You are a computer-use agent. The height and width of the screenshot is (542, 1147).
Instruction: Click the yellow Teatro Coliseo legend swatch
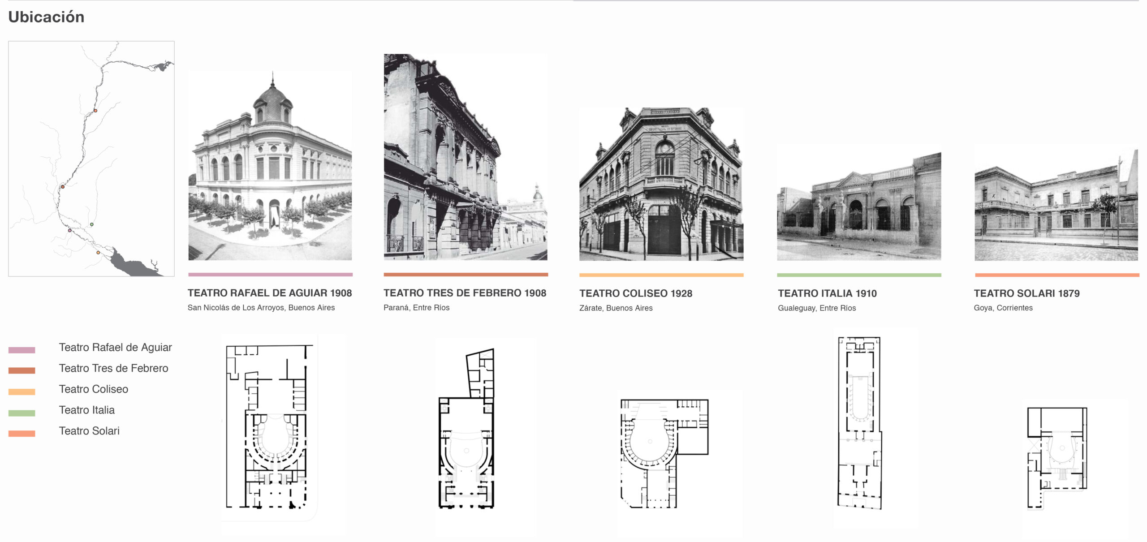tap(22, 392)
